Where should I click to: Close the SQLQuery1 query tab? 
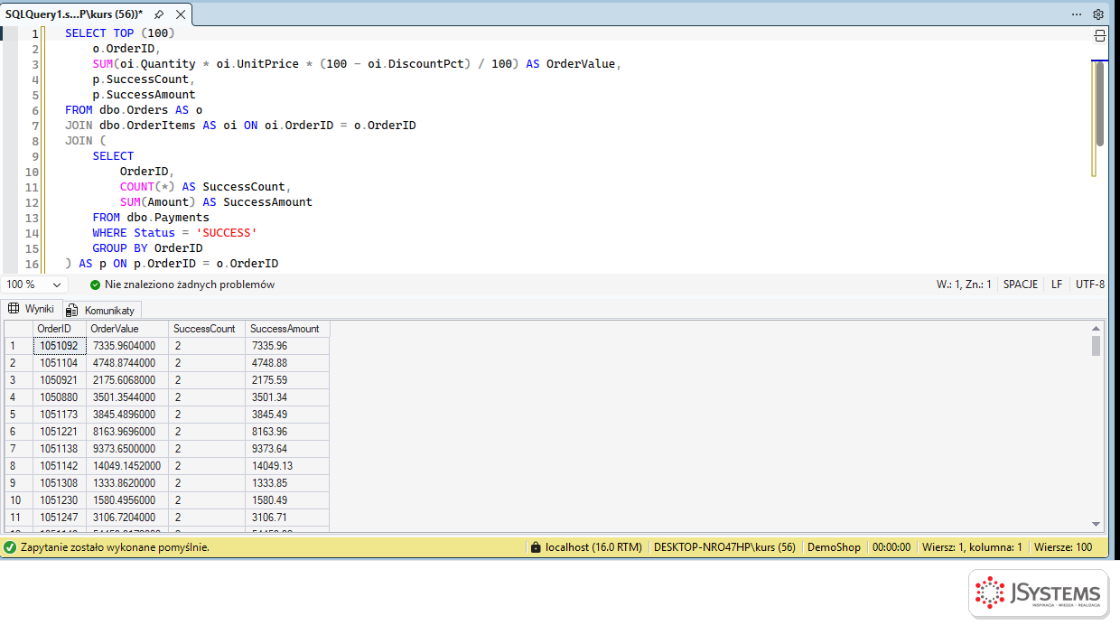(179, 14)
